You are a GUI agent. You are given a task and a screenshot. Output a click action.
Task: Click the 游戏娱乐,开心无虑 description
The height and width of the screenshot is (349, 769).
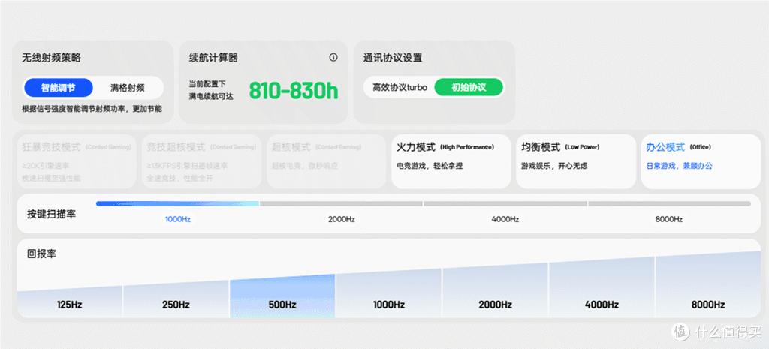[554, 166]
